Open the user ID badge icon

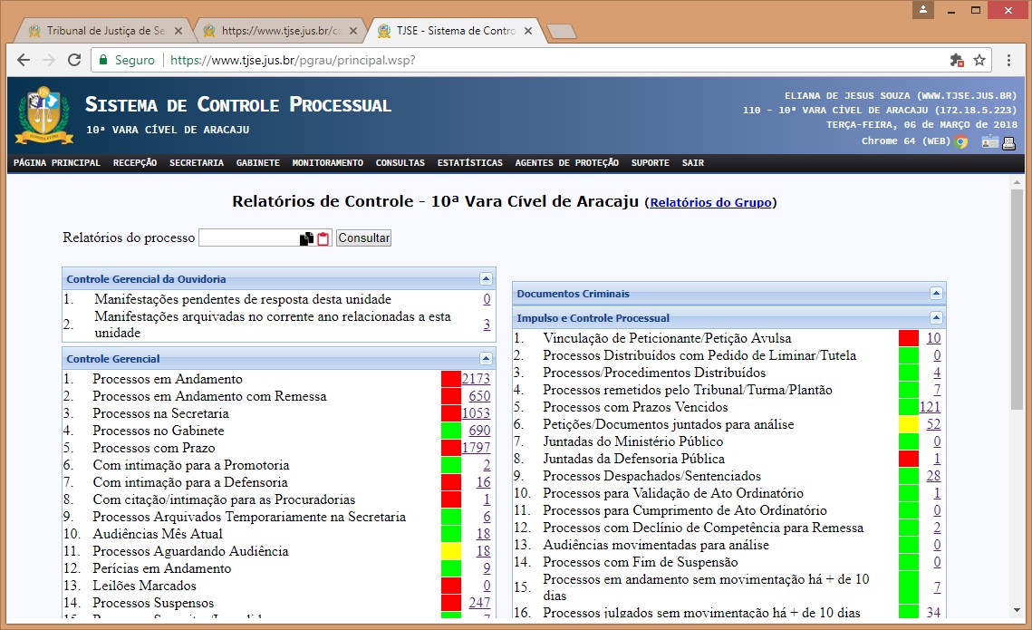point(989,141)
